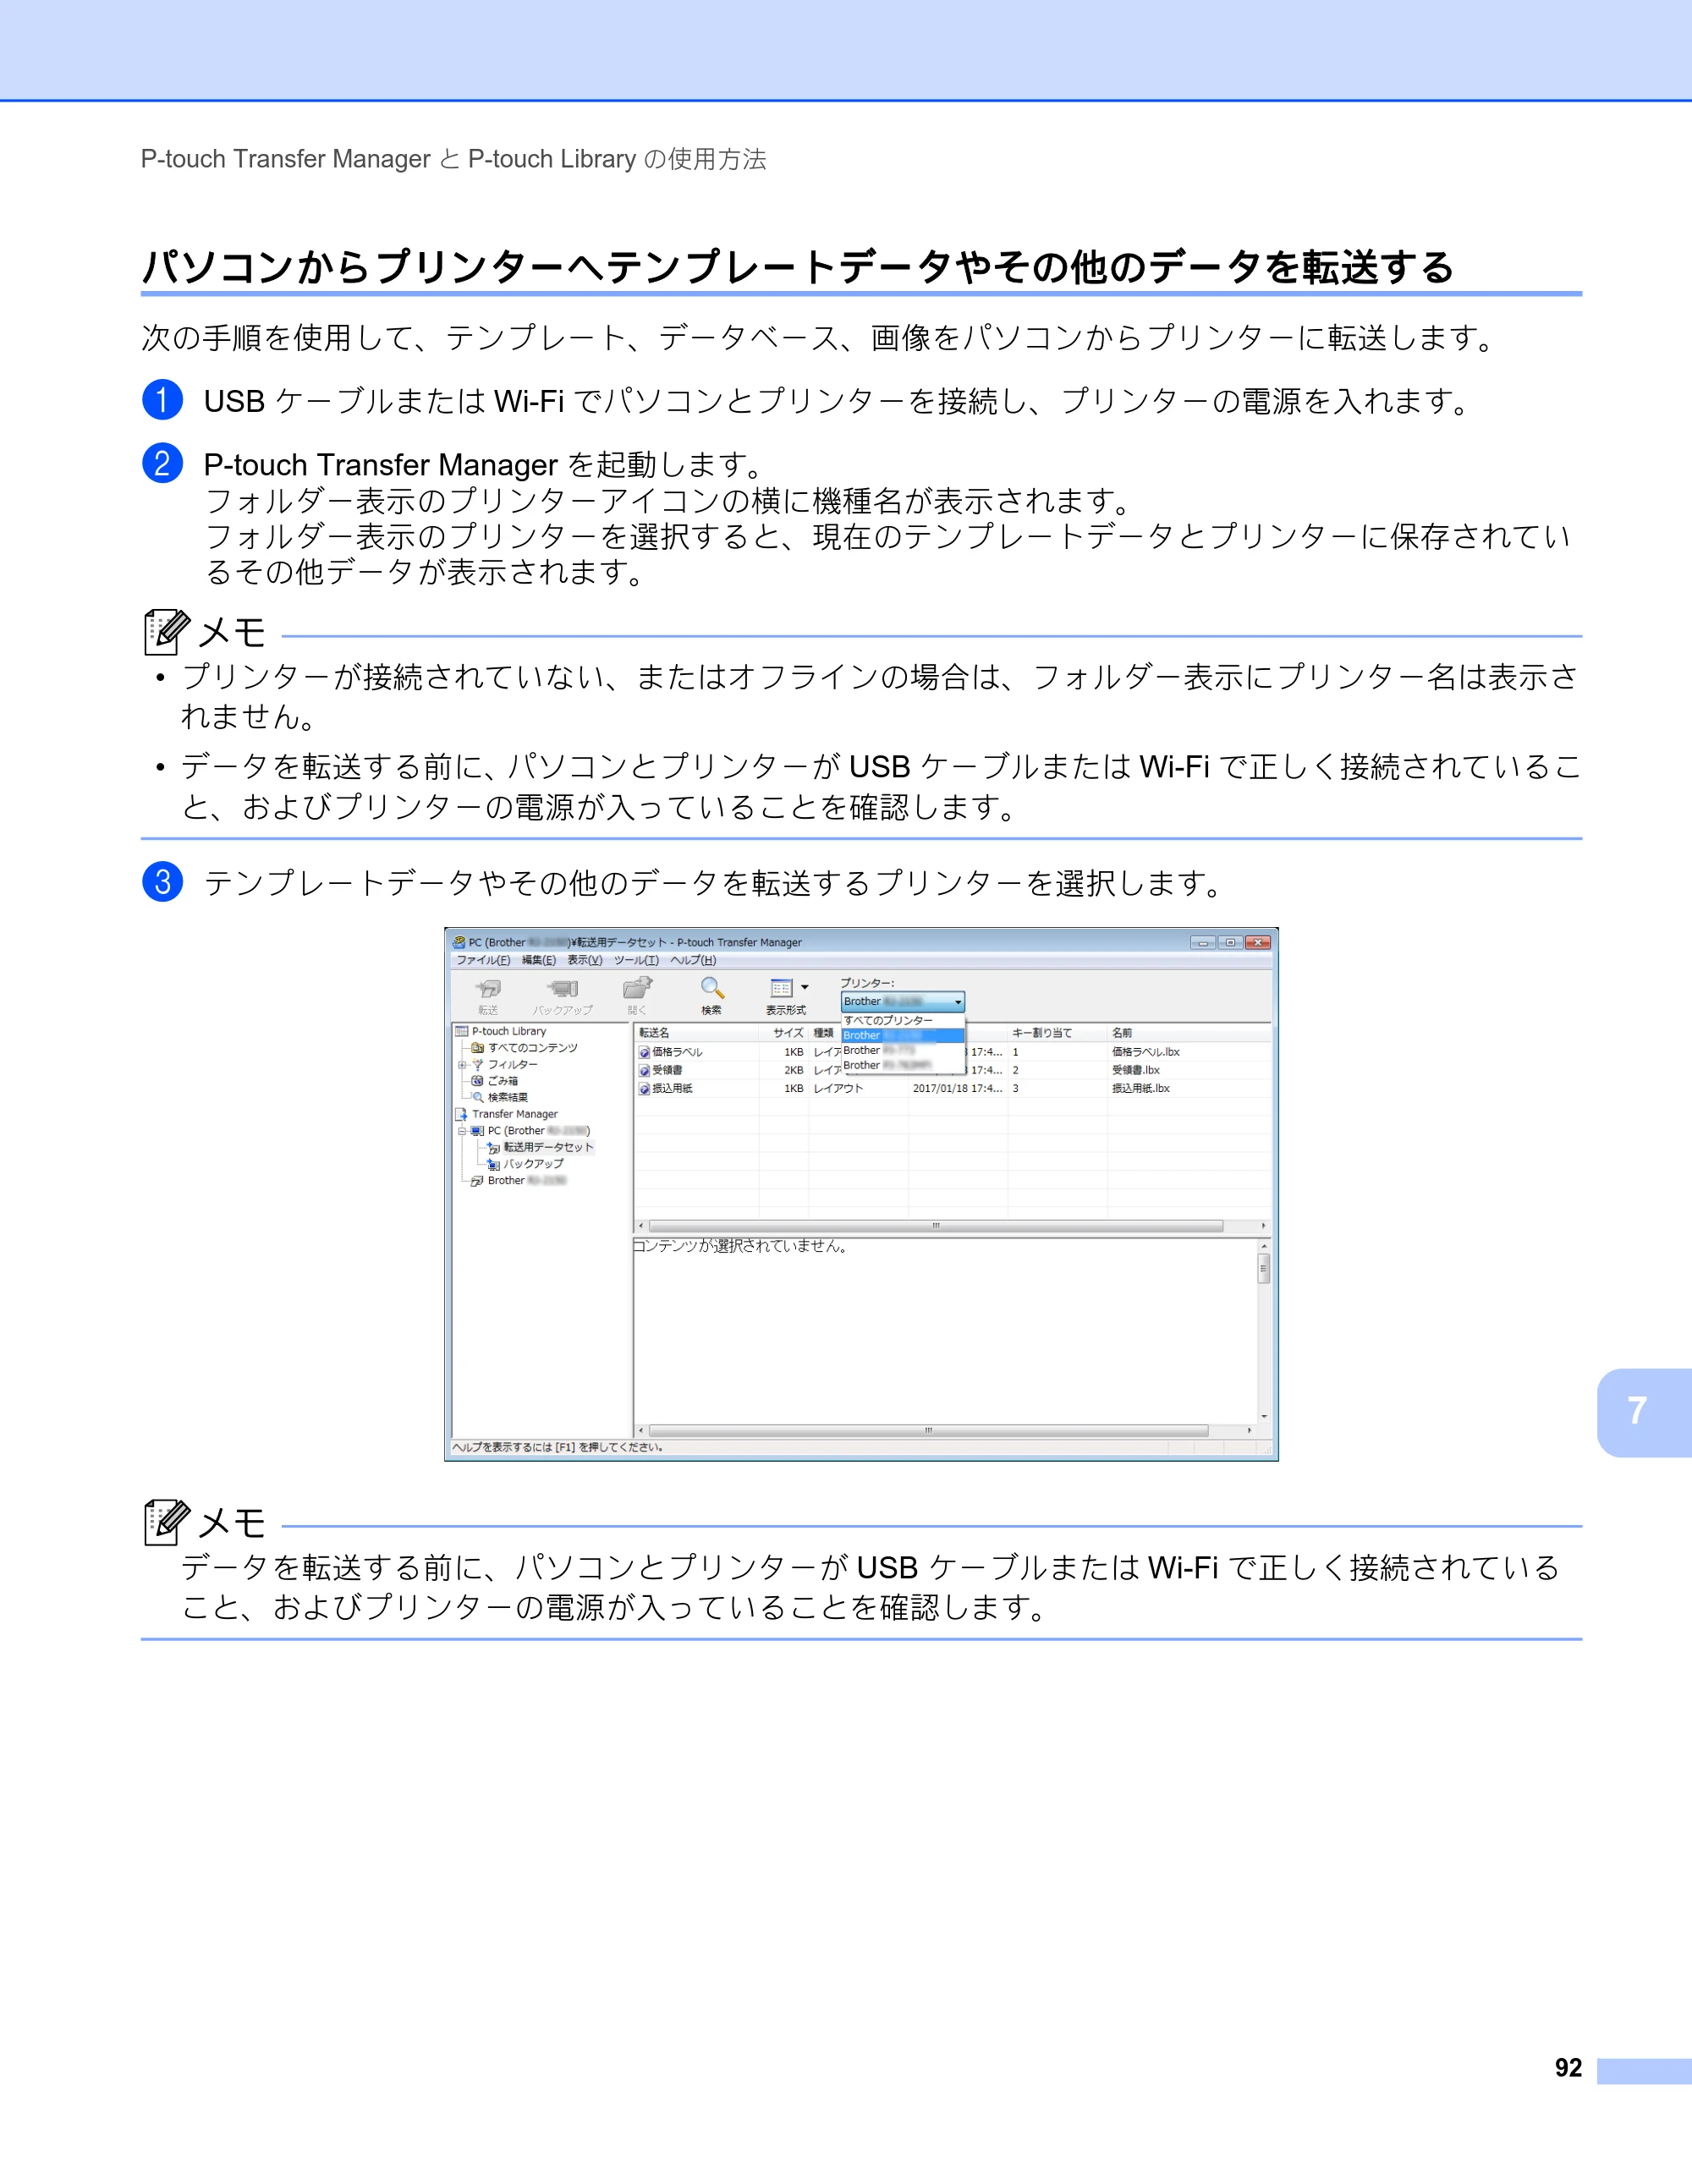Click the バックアップ (Backup) toolbar icon
The width and height of the screenshot is (1692, 2184).
563,989
